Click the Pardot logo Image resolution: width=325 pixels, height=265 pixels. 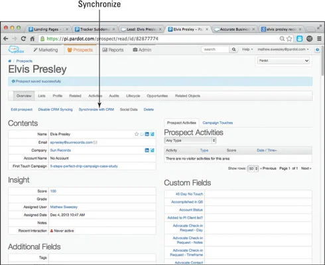click(16, 50)
